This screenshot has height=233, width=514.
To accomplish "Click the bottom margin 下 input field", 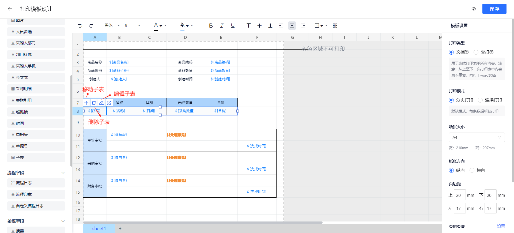I will coord(490,195).
